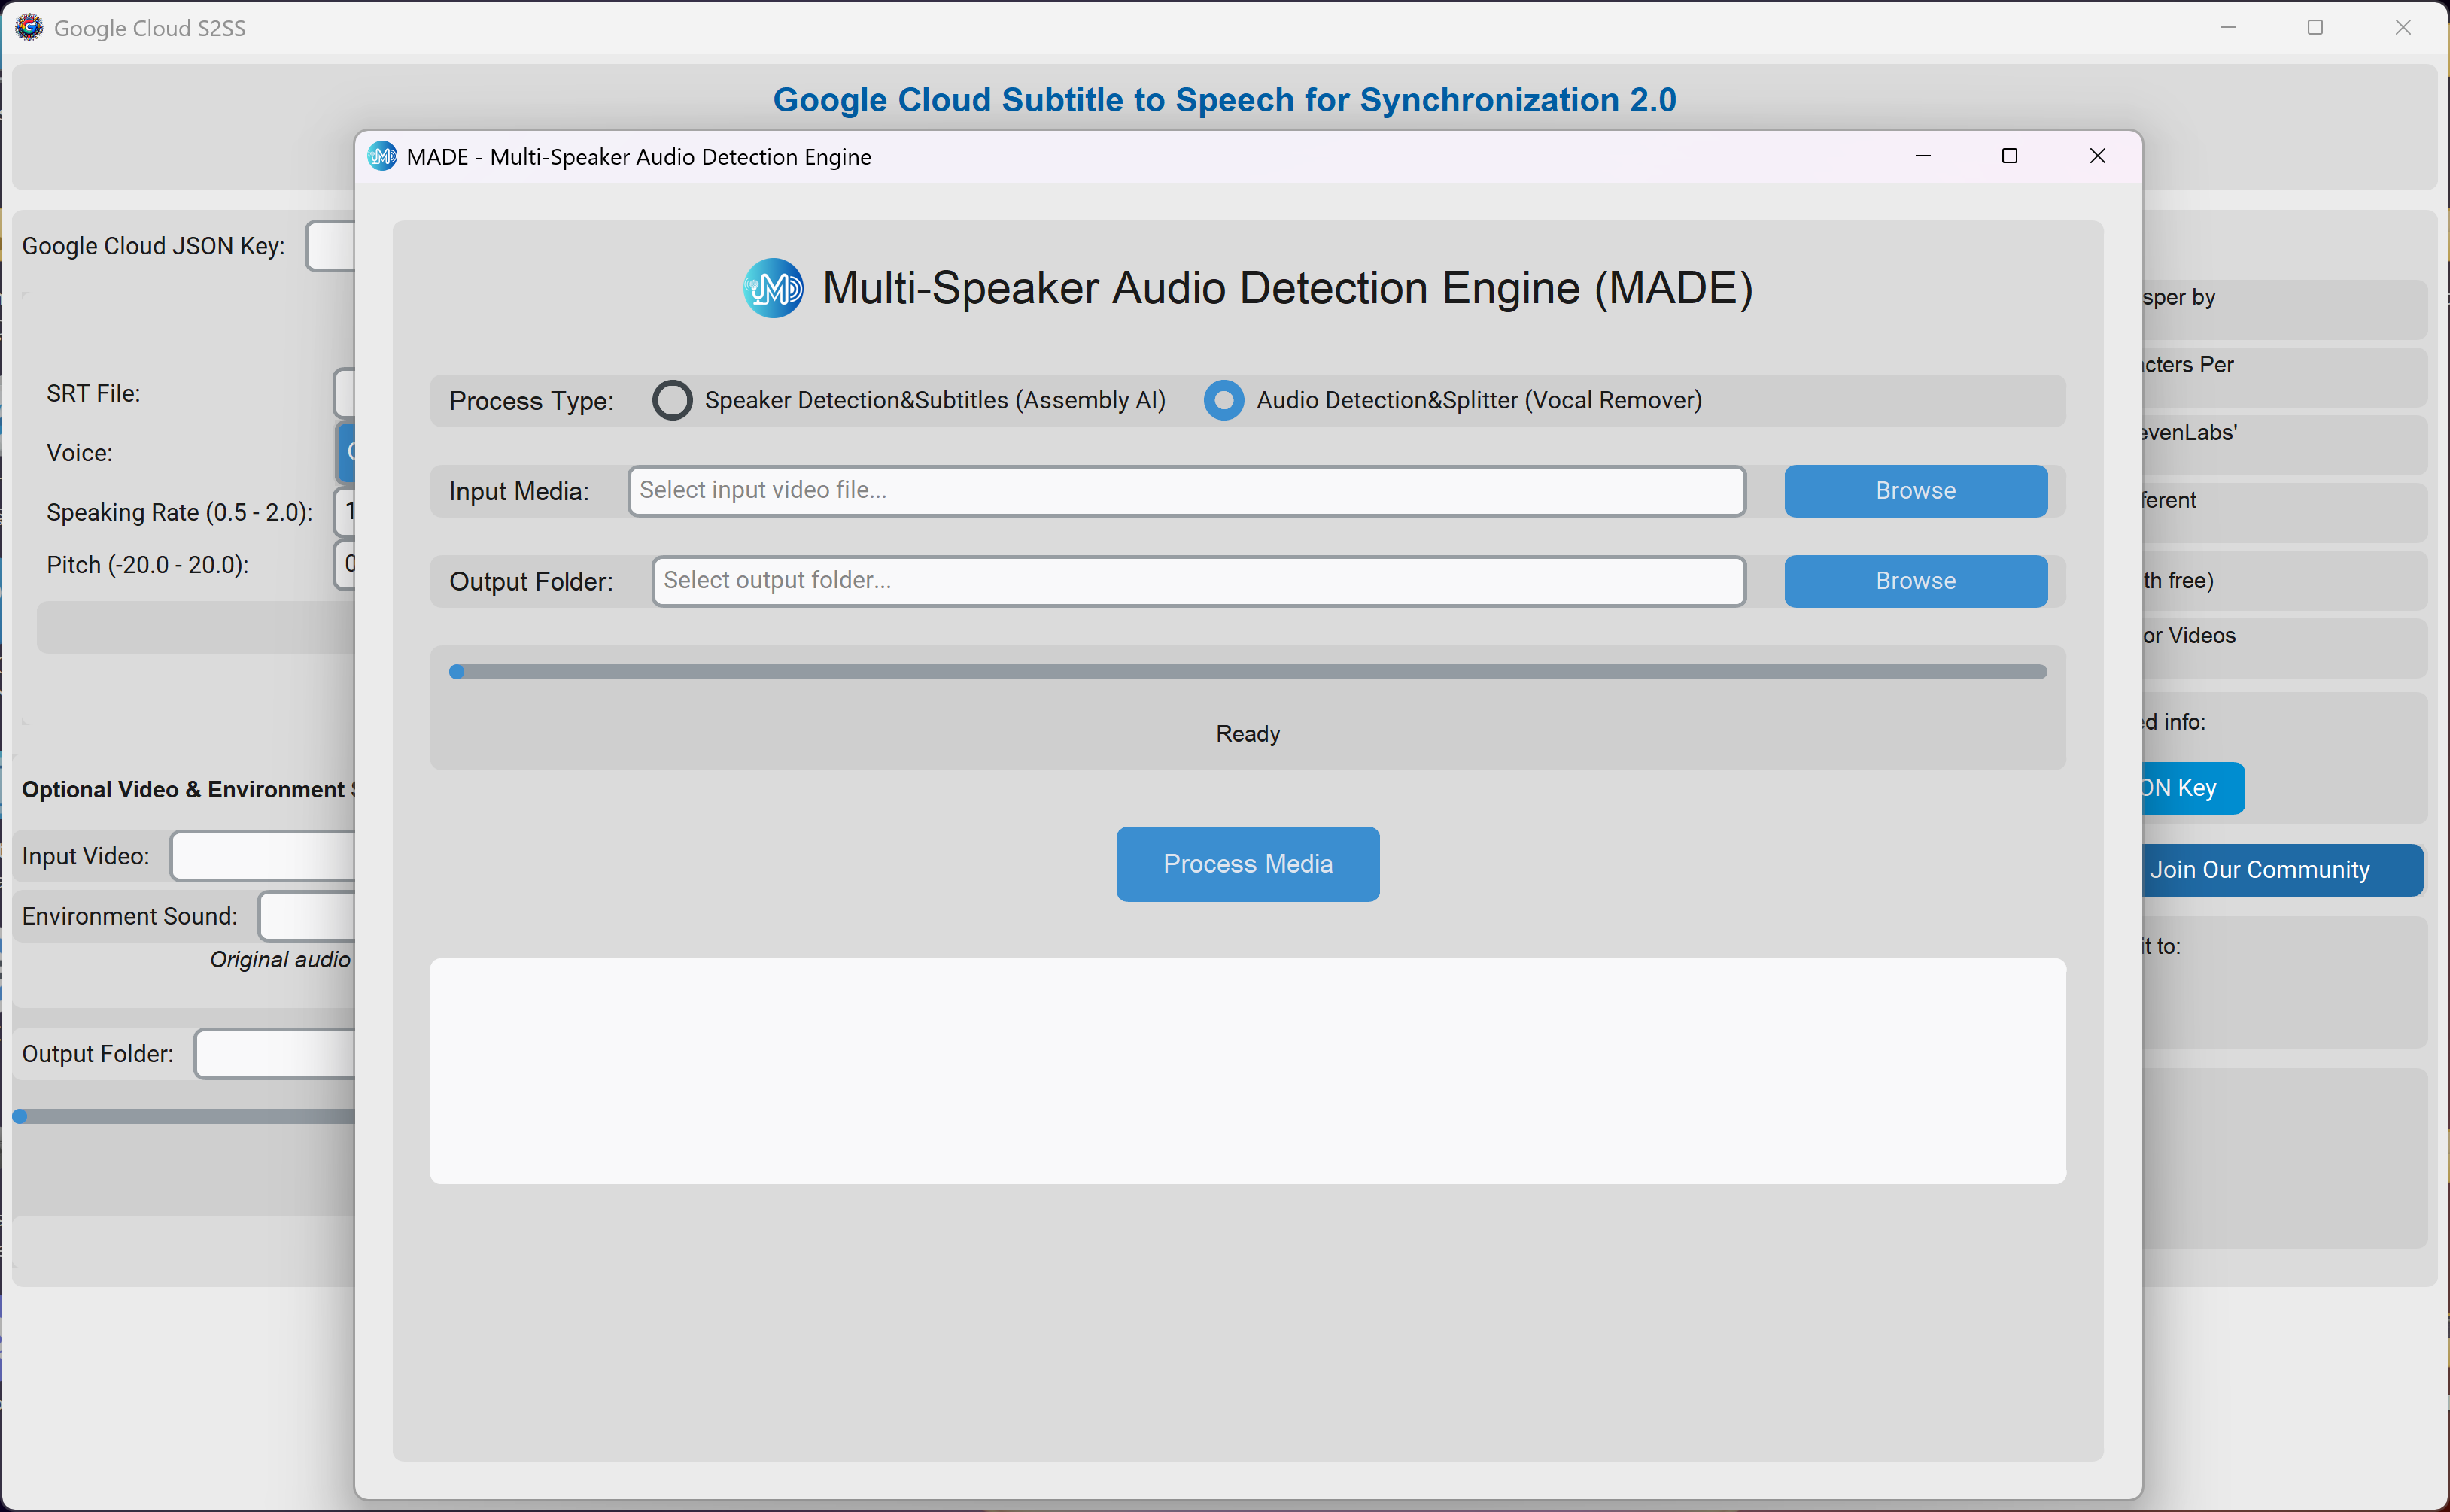Browse for the MADE Output Folder
The height and width of the screenshot is (1512, 2450).
1915,581
